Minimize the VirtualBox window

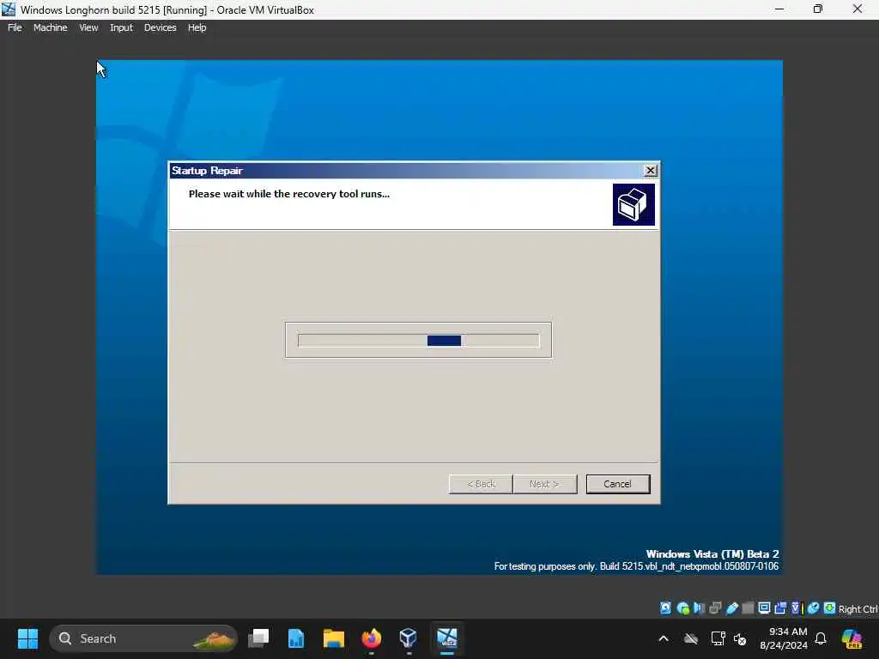(779, 9)
